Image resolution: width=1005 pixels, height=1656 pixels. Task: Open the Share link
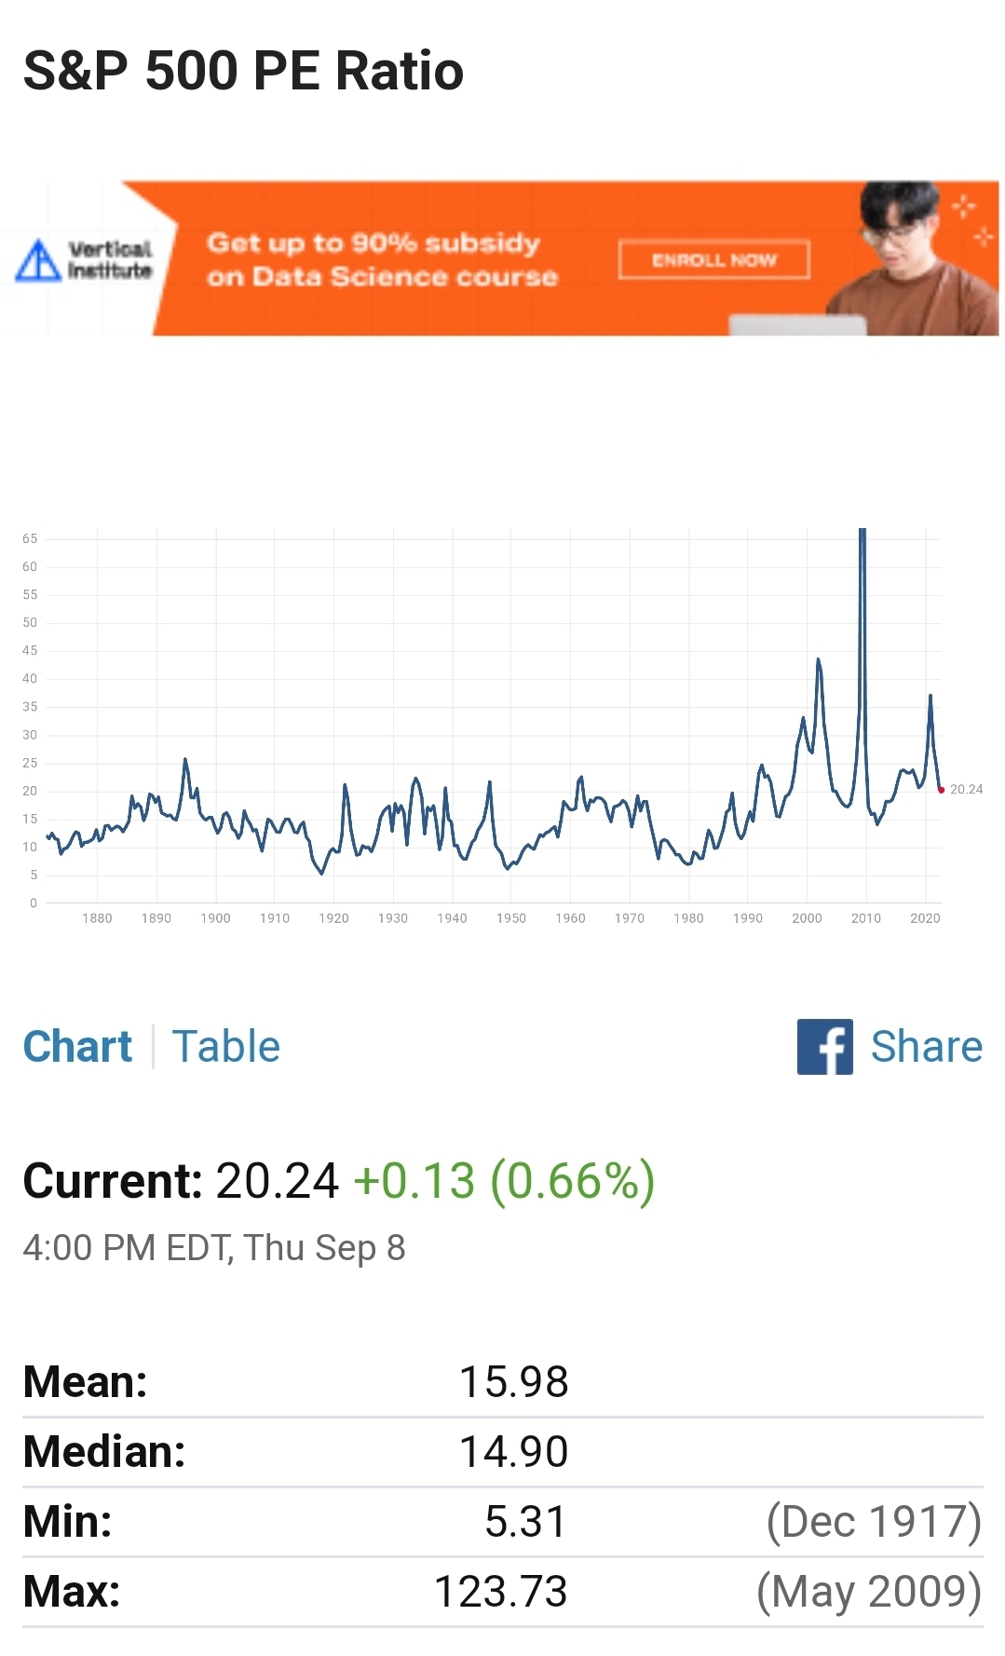[927, 1047]
